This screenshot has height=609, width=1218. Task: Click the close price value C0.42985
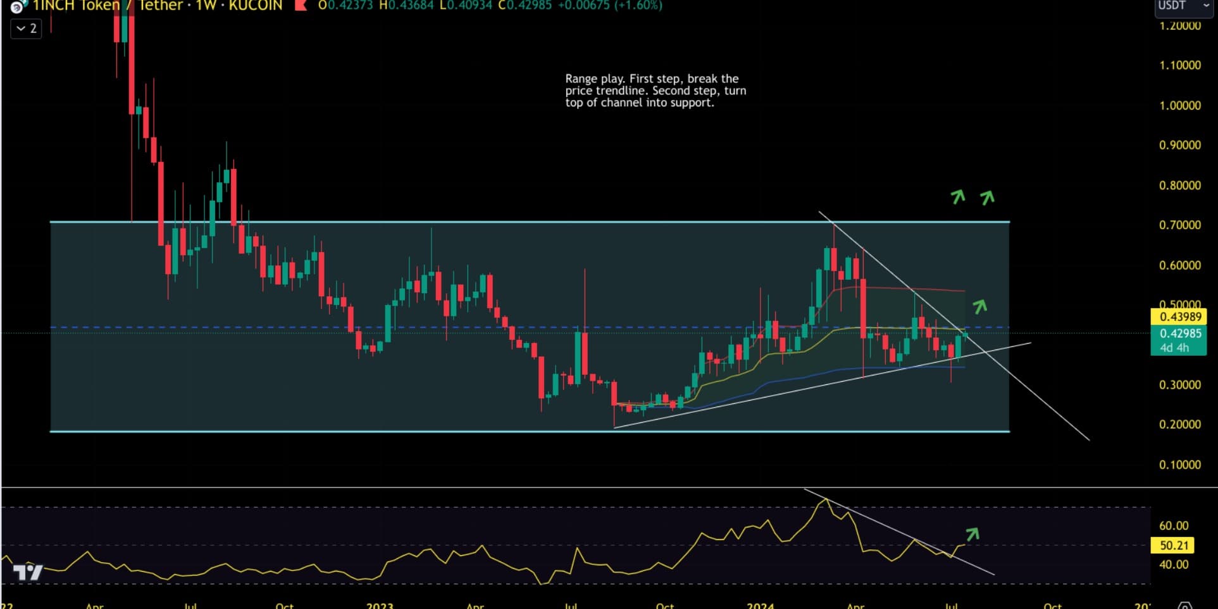click(x=525, y=6)
